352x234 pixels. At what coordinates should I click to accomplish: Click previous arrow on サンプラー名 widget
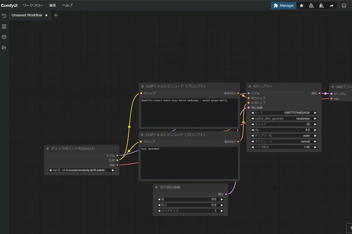252,136
